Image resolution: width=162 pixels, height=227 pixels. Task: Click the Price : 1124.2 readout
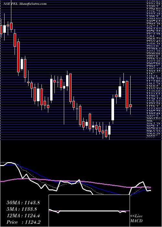click(23, 222)
